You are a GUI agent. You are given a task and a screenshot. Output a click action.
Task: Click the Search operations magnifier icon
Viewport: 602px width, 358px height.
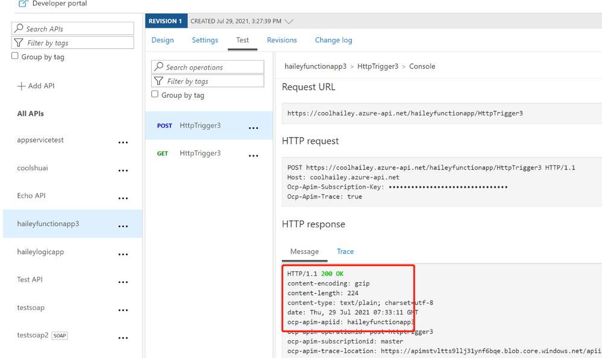159,67
